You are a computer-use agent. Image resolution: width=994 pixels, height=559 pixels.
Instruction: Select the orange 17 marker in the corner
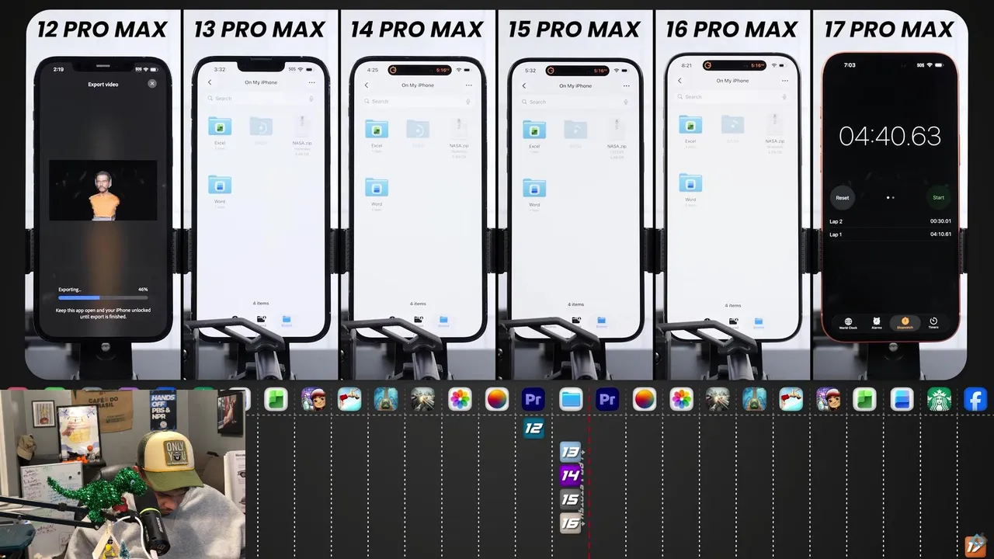point(975,546)
